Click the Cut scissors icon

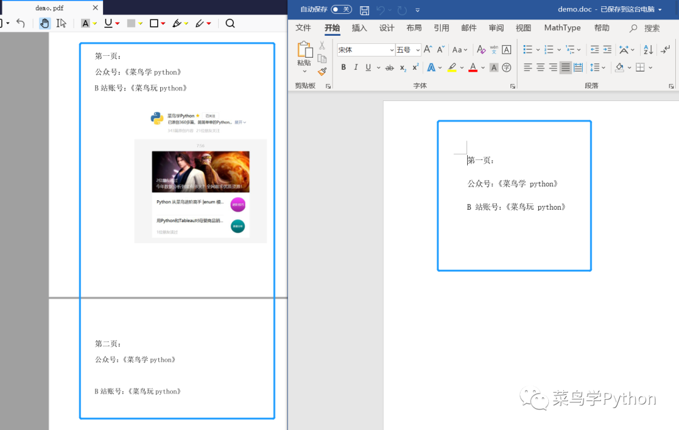322,45
